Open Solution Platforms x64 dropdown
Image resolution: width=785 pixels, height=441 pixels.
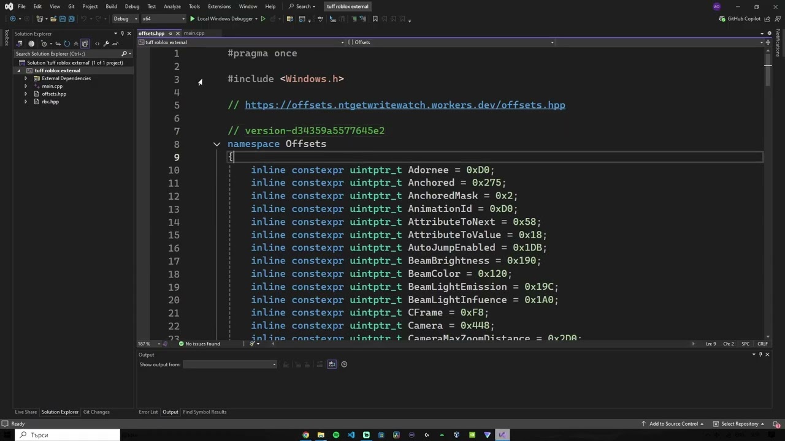pos(163,18)
